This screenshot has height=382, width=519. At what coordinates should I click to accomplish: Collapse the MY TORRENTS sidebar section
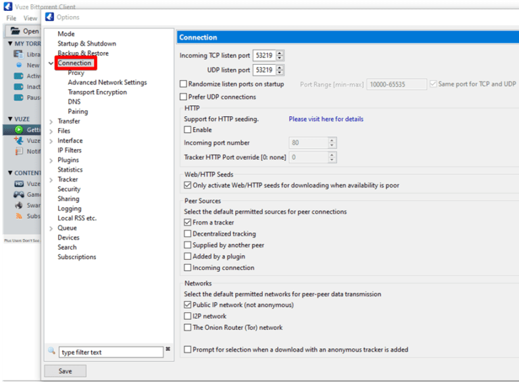[x=10, y=43]
